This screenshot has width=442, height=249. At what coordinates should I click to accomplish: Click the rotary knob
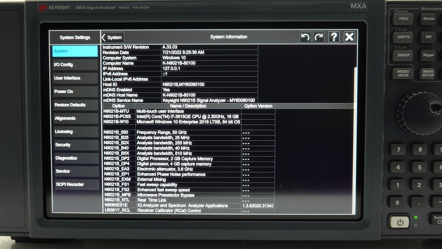tap(421, 113)
